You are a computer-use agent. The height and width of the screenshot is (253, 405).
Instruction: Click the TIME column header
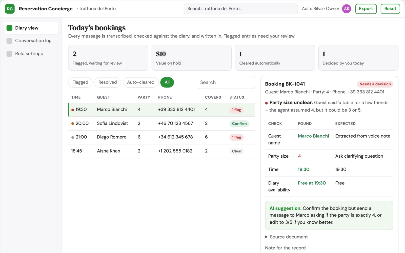click(x=76, y=97)
